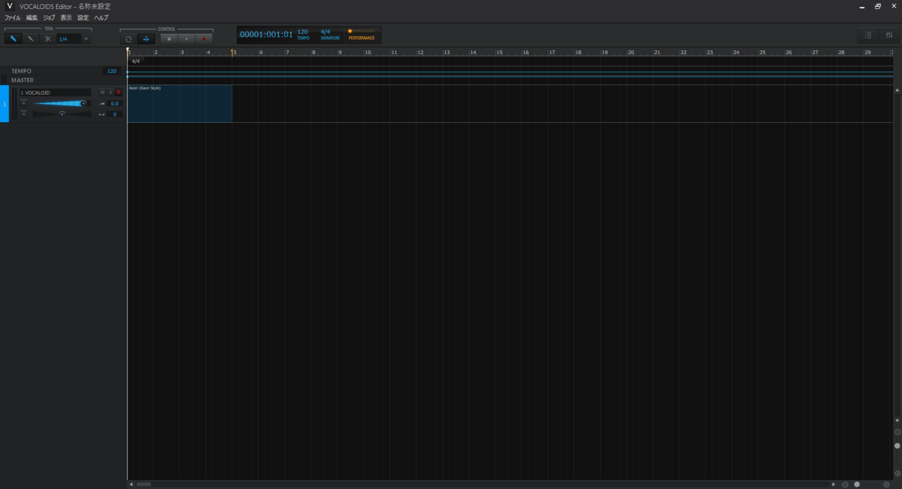Open the ファイル menu
The height and width of the screenshot is (489, 902).
pyautogui.click(x=12, y=18)
